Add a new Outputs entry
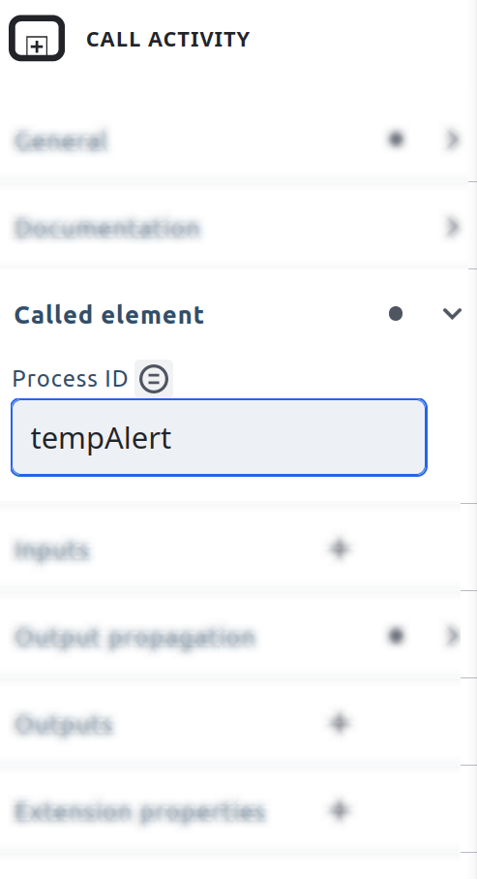This screenshot has width=477, height=879. [x=340, y=723]
